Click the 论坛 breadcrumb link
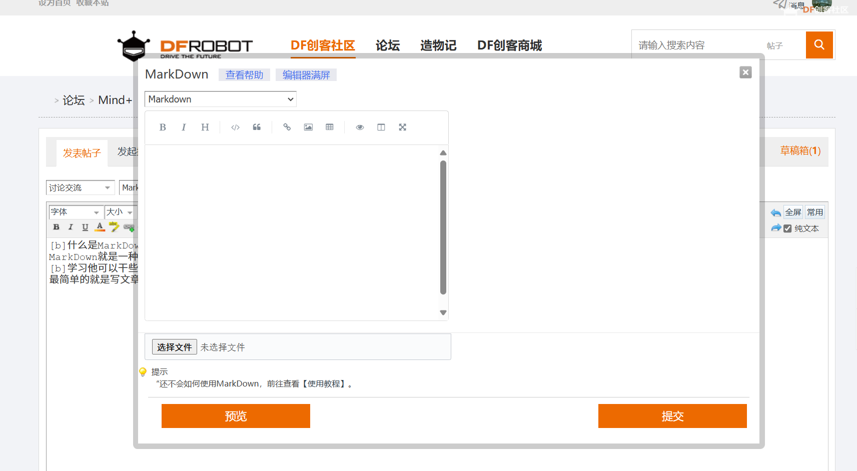This screenshot has height=471, width=857. [x=74, y=100]
